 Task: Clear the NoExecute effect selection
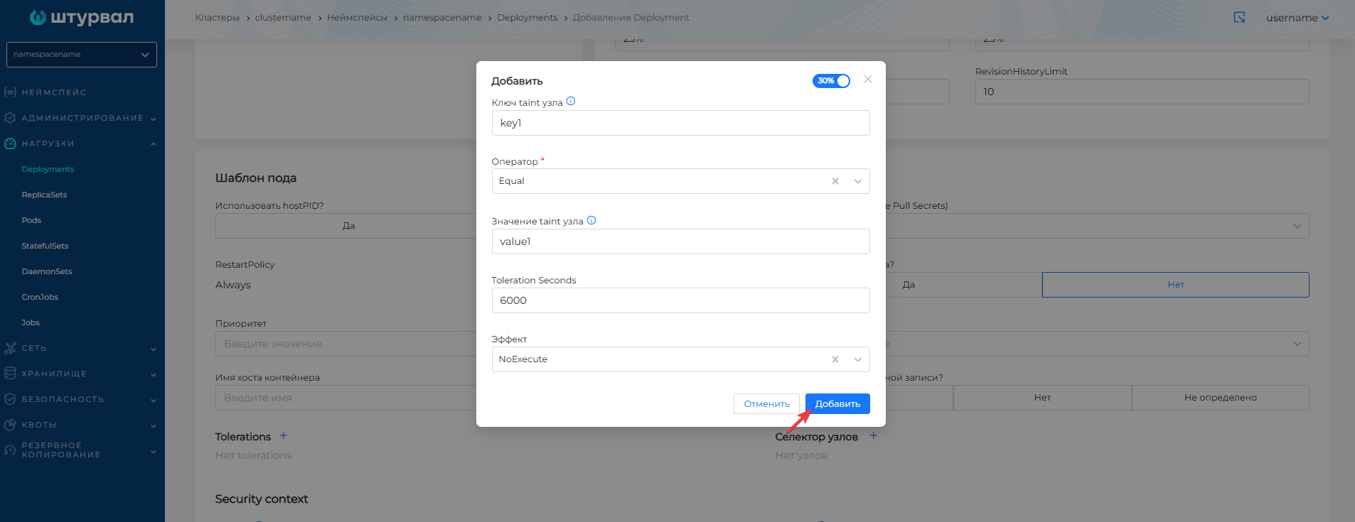click(x=835, y=359)
